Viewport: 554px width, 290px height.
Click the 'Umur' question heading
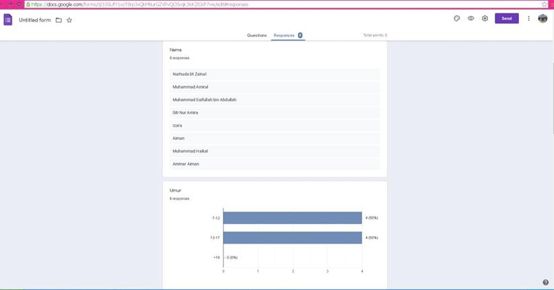click(175, 190)
